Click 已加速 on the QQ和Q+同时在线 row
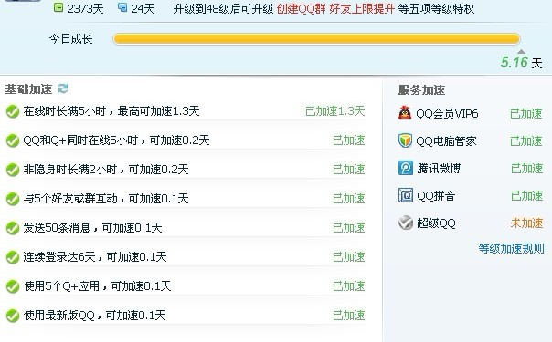The height and width of the screenshot is (342, 552). point(349,140)
